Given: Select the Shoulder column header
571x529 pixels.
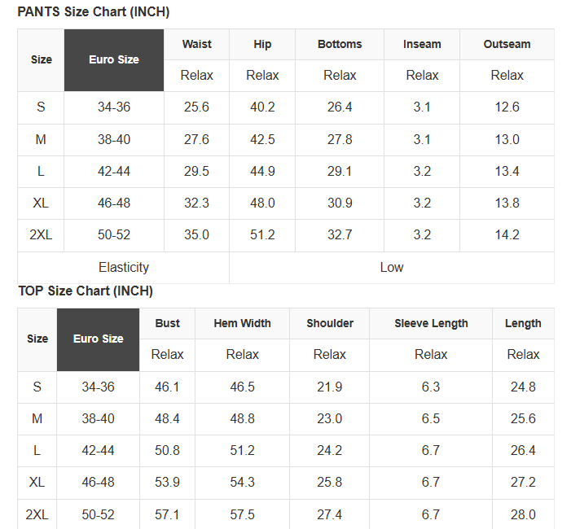Looking at the screenshot, I should coord(330,323).
